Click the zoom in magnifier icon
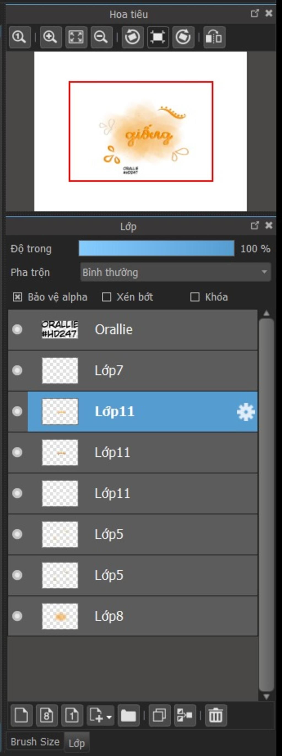Screen dimensions: 282x756 pos(50,37)
